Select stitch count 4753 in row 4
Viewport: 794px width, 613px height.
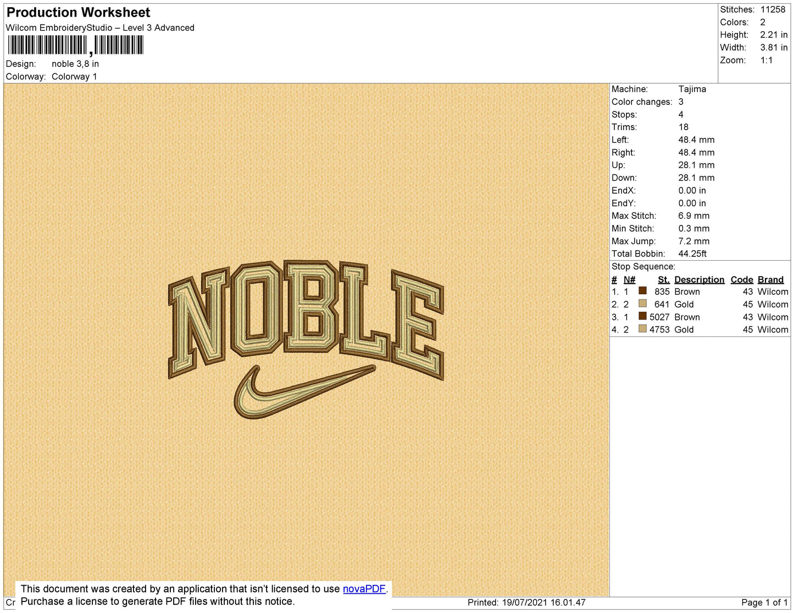tap(659, 329)
